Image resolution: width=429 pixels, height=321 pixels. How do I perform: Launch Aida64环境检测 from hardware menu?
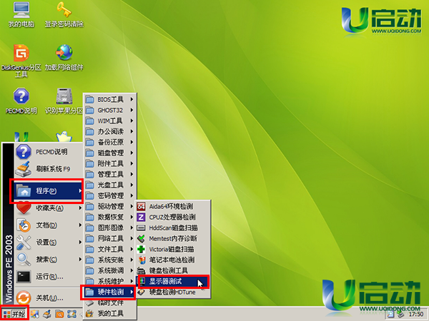pyautogui.click(x=173, y=206)
